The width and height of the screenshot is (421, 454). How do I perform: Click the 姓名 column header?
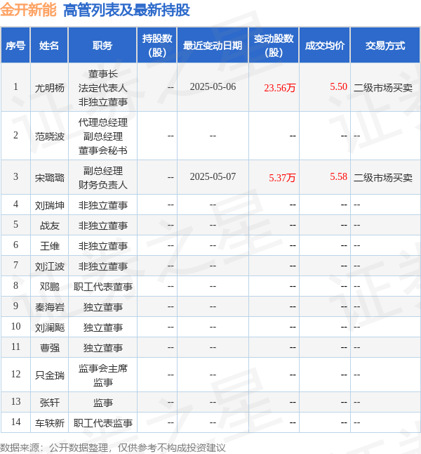pyautogui.click(x=49, y=46)
